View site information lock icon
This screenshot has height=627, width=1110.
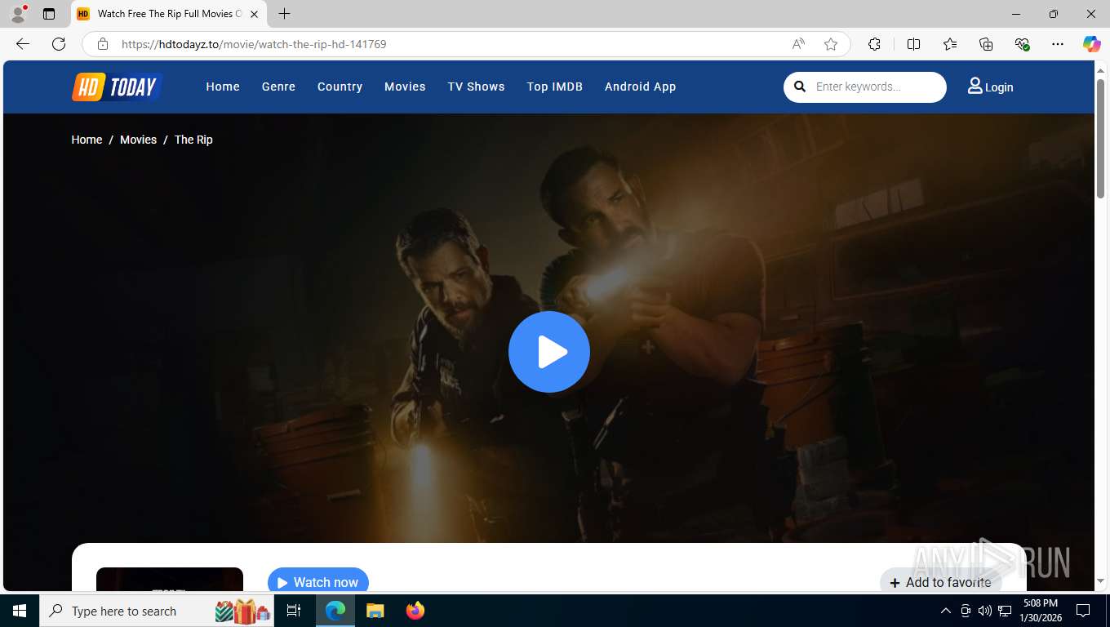103,44
